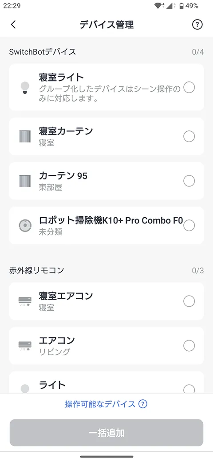The height and width of the screenshot is (463, 213).
Task: Select the カーテン 95 radio button
Action: click(189, 181)
